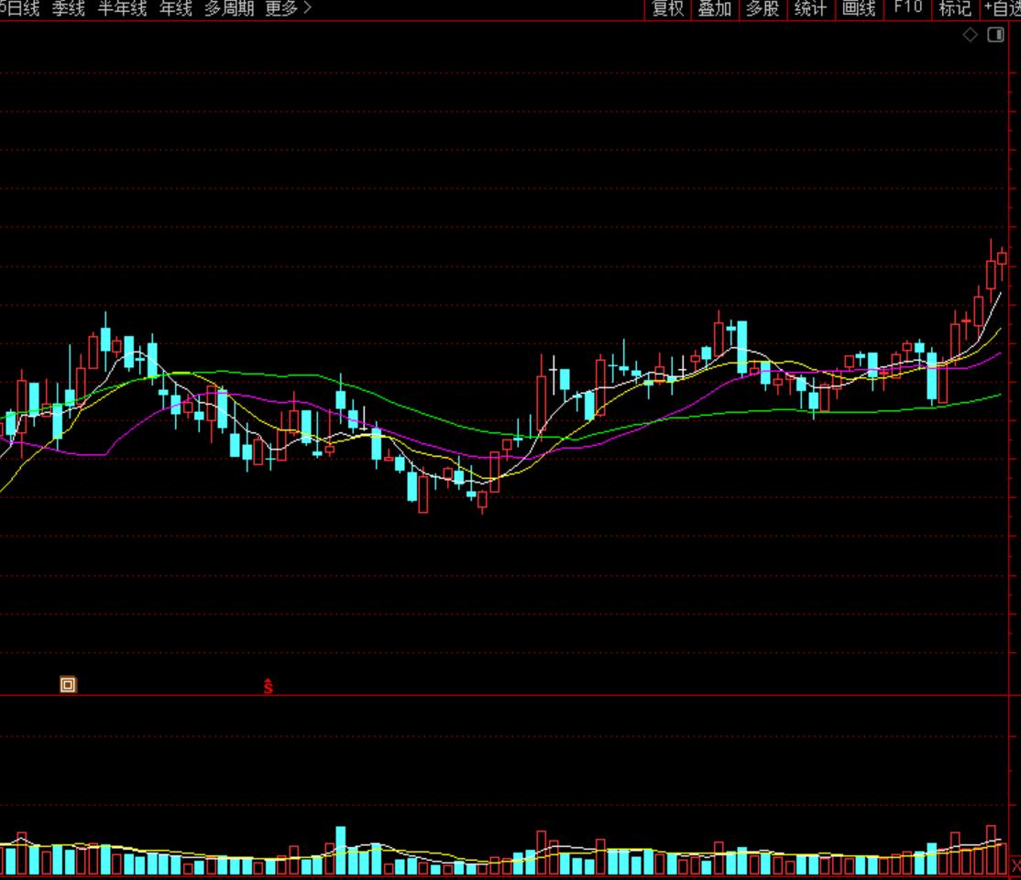The height and width of the screenshot is (880, 1021).
Task: Click the orange square info marker
Action: click(x=68, y=684)
